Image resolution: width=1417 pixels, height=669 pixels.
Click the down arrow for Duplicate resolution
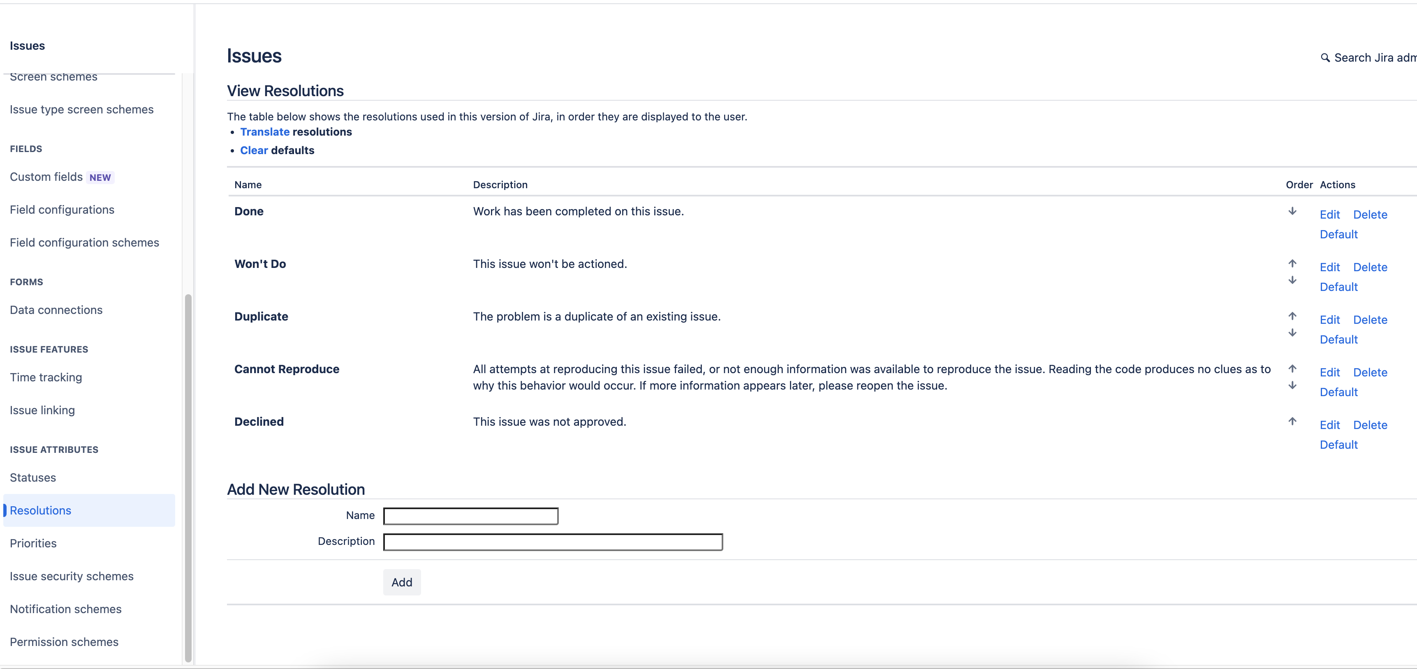[x=1292, y=332]
